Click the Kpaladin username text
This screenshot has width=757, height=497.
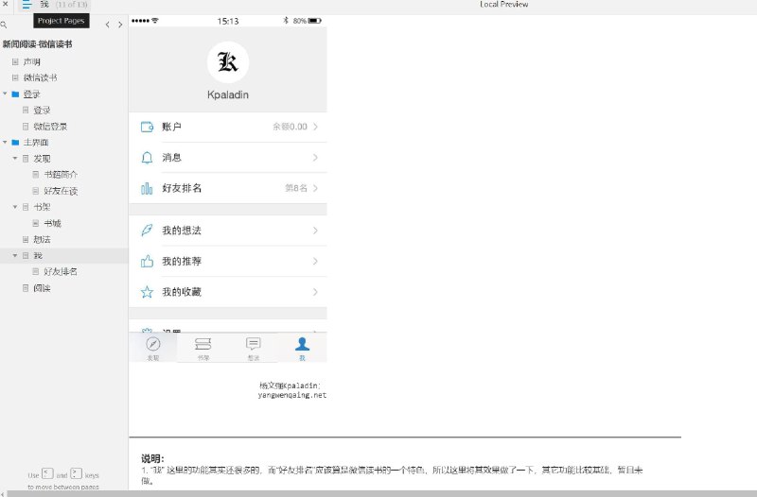228,94
